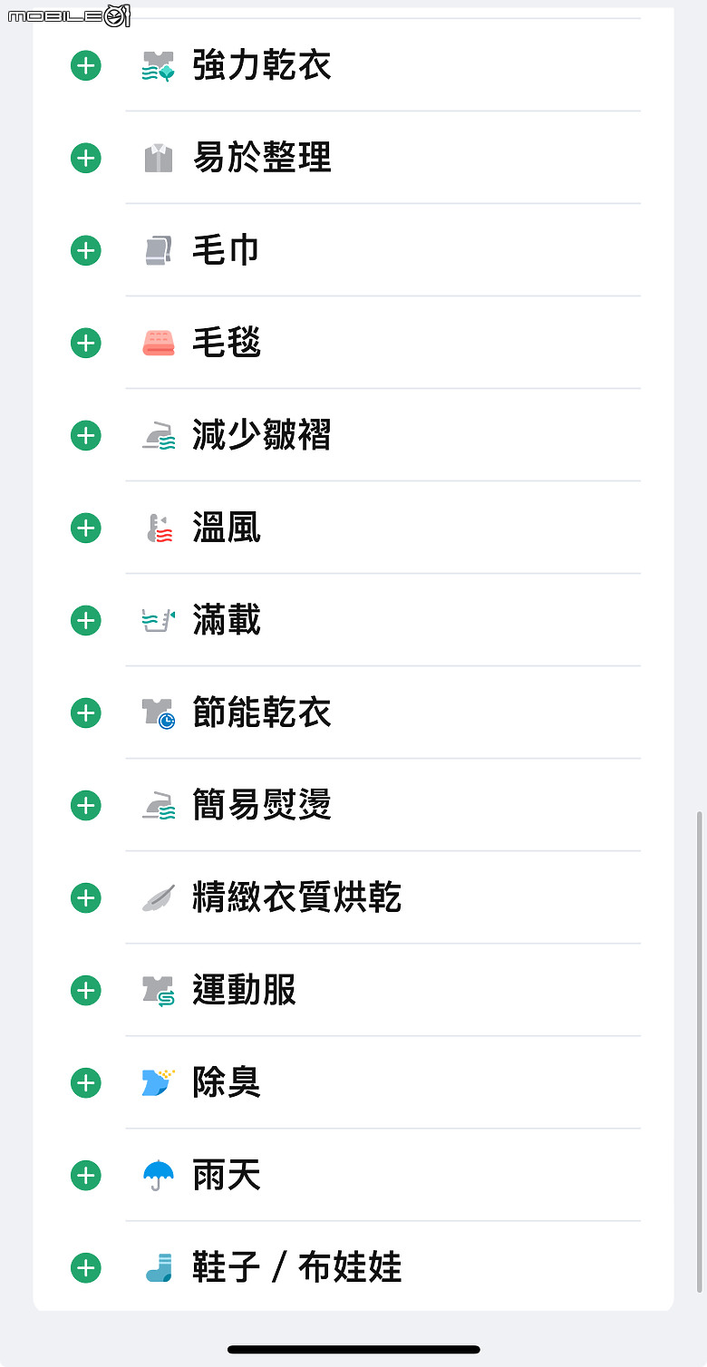Click the vertical scrollbar on the right edge
The width and height of the screenshot is (707, 1367).
699,1052
